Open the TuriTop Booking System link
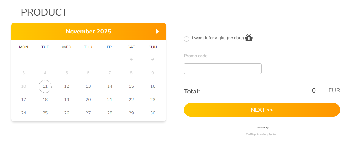 pos(262,135)
